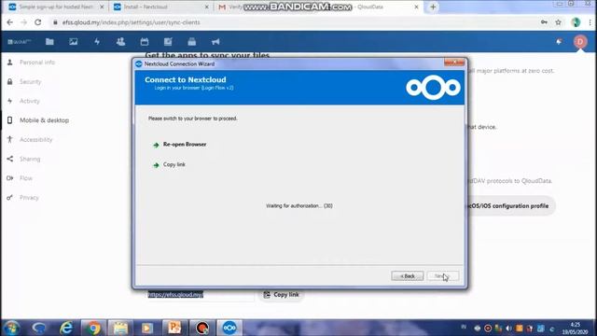Viewport: 597px width, 336px height.
Task: Click Copy link in the connection wizard
Action: pyautogui.click(x=174, y=164)
